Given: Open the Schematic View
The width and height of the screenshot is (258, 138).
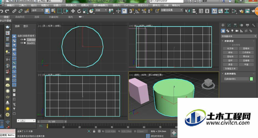Looking at the screenshot, I should point(227,11).
